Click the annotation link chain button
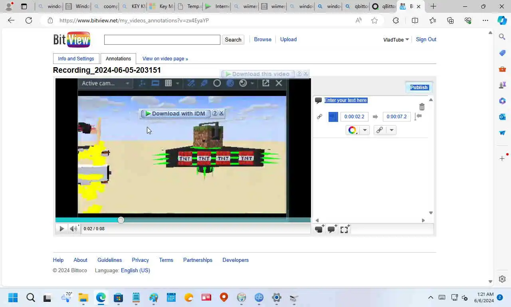511x307 pixels. pyautogui.click(x=380, y=130)
